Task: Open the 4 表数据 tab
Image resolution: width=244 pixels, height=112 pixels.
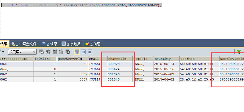Action: (71, 44)
